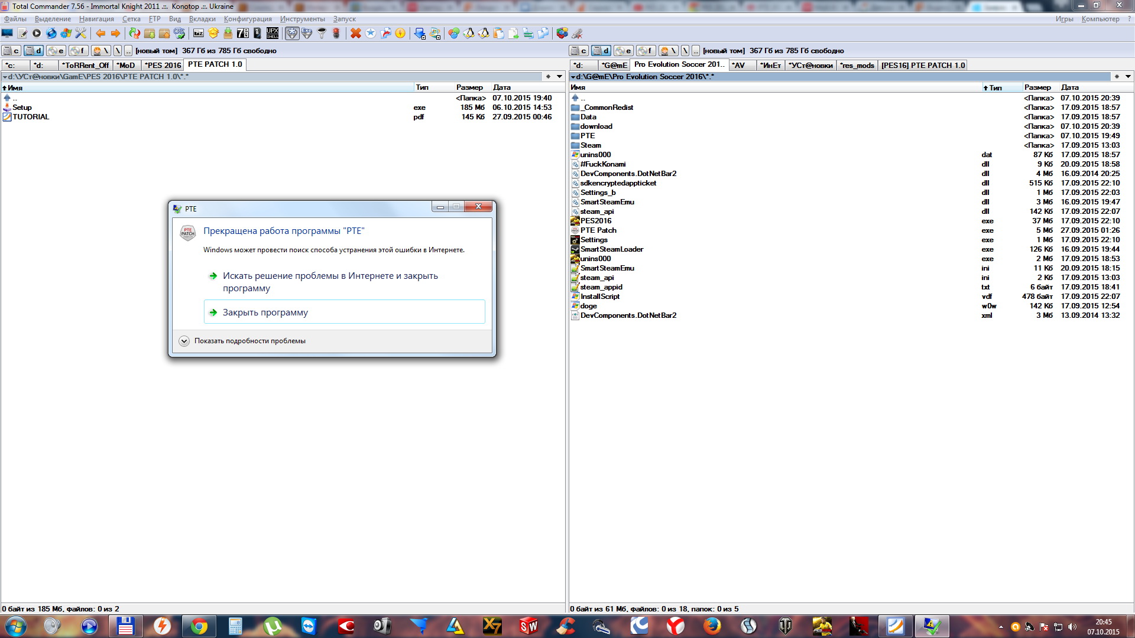
Task: Click the traffic light toolbar icon
Action: [336, 34]
